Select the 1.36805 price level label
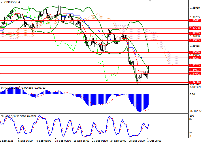202x144 pixels. click(x=195, y=40)
